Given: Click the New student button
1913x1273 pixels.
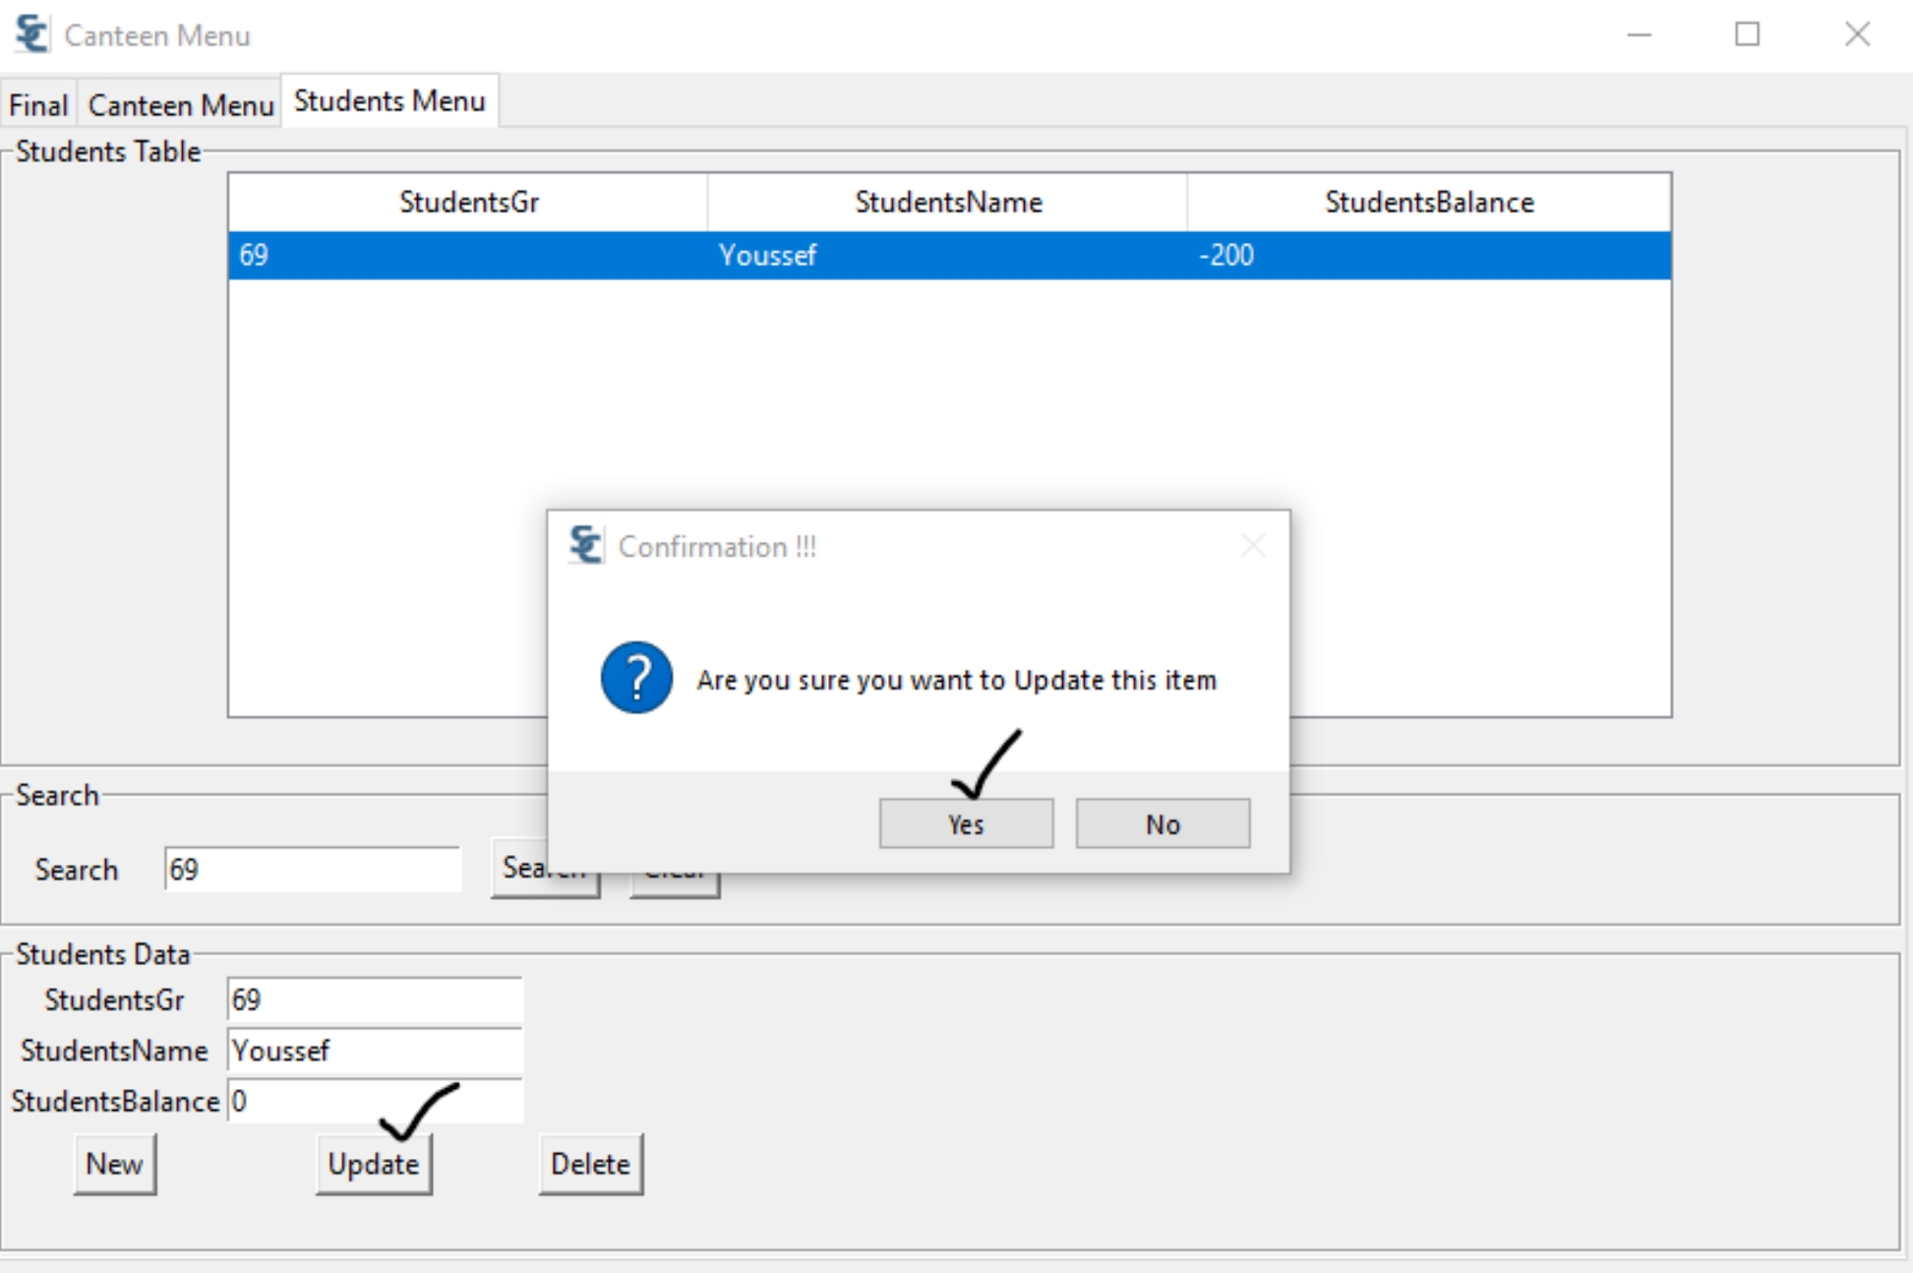Looking at the screenshot, I should (x=114, y=1164).
